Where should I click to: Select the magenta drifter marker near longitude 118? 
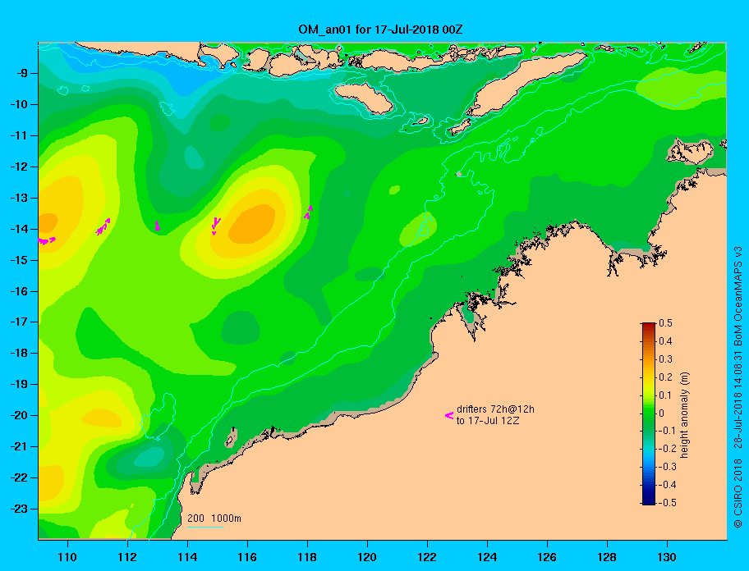coord(309,212)
